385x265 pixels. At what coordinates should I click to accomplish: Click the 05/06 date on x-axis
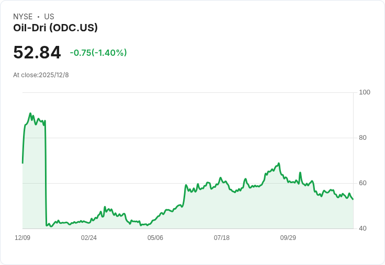[x=155, y=238]
